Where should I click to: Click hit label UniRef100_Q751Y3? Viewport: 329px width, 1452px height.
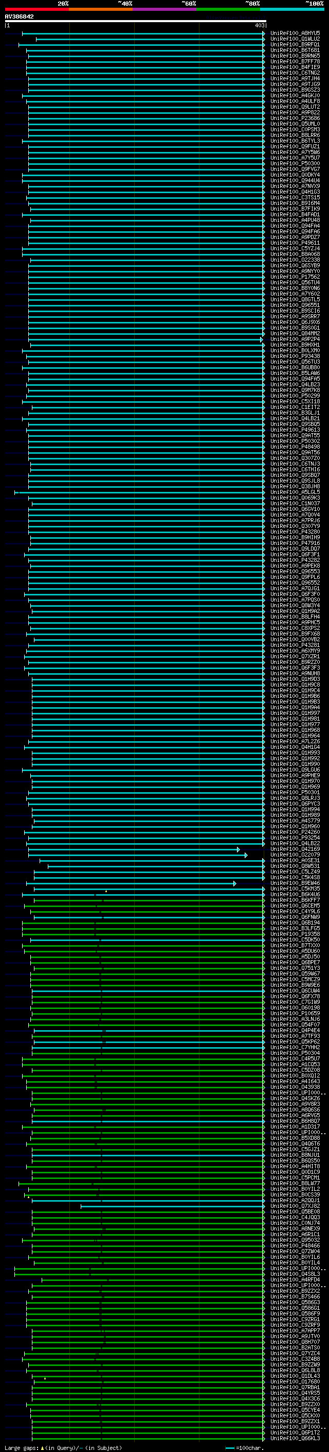click(295, 968)
